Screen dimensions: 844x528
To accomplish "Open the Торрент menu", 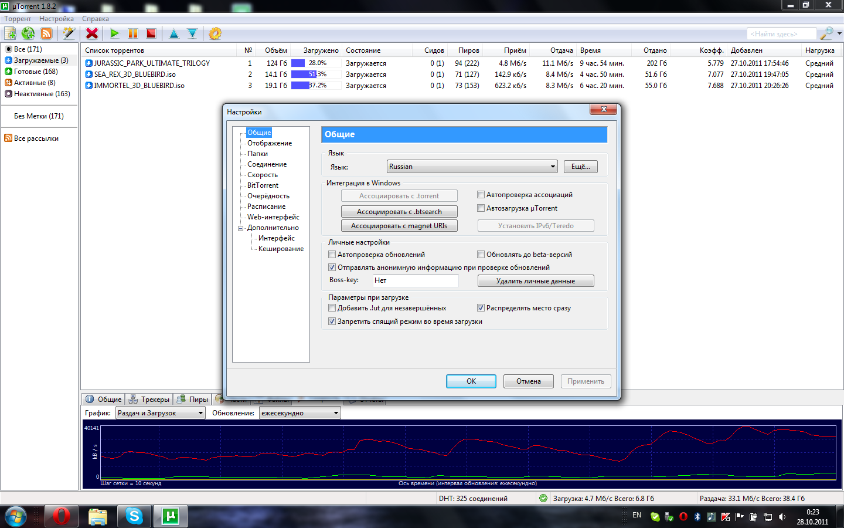I will point(18,19).
